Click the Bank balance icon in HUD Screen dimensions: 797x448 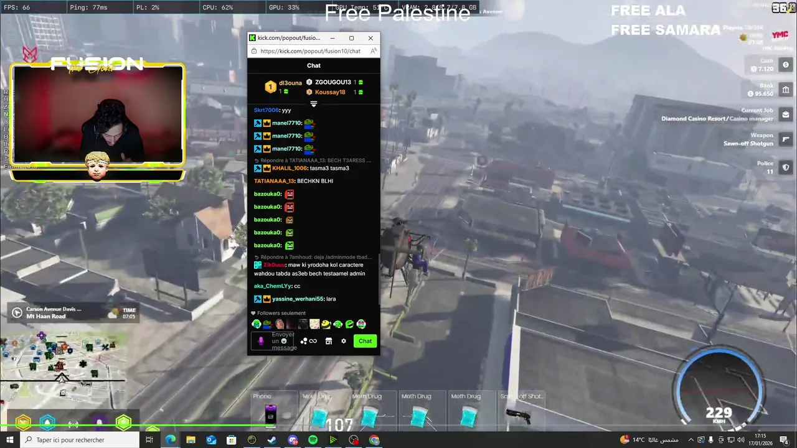[786, 90]
